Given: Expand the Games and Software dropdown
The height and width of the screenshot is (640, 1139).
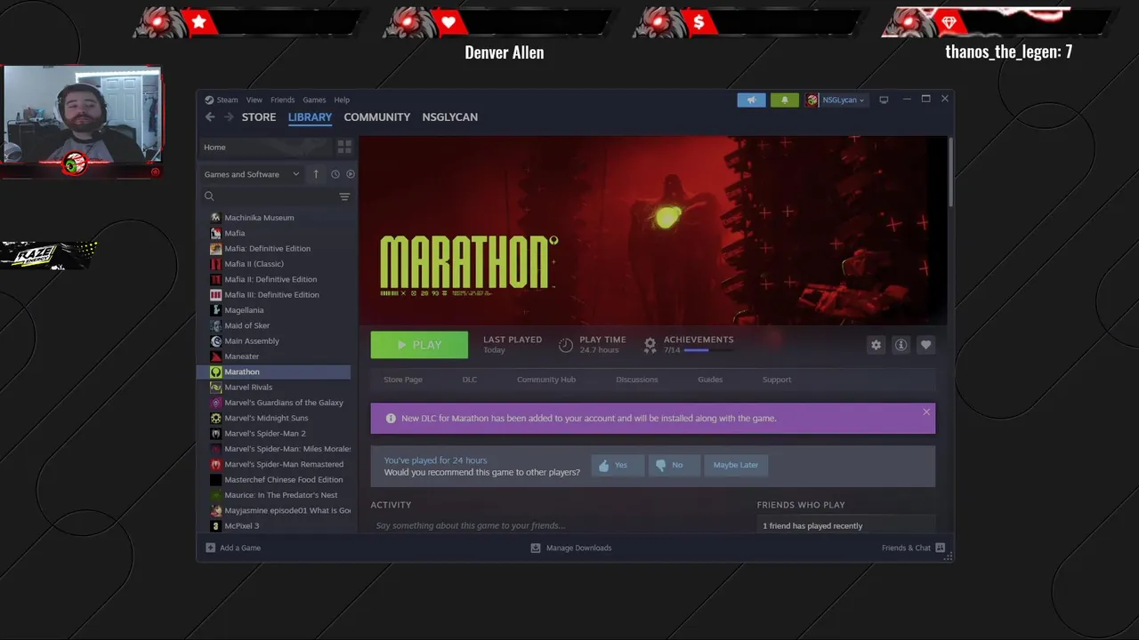Looking at the screenshot, I should point(252,174).
